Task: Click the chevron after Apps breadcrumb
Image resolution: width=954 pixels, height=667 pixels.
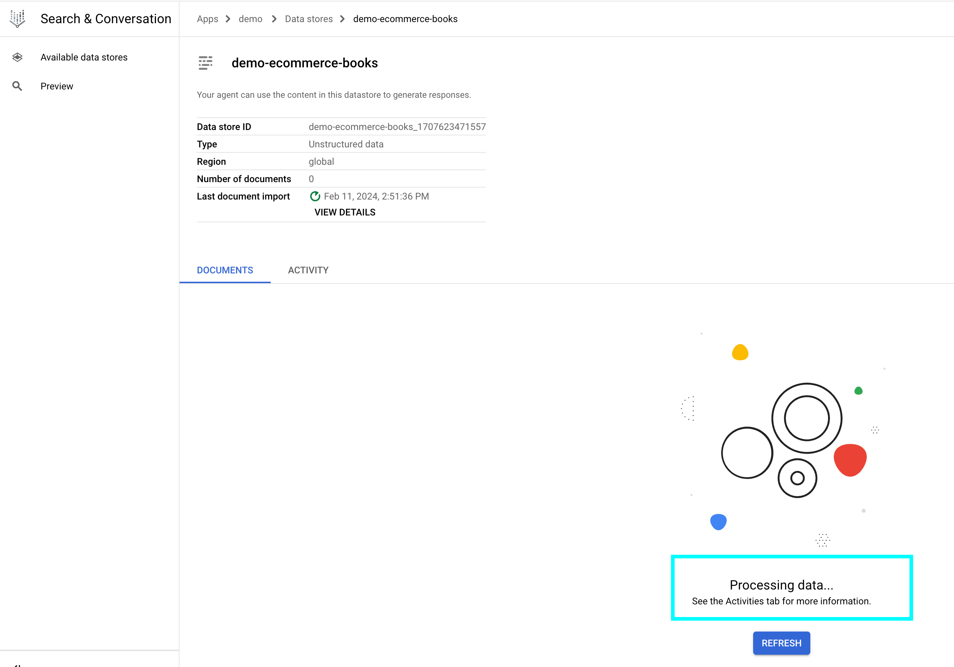Action: coord(228,19)
